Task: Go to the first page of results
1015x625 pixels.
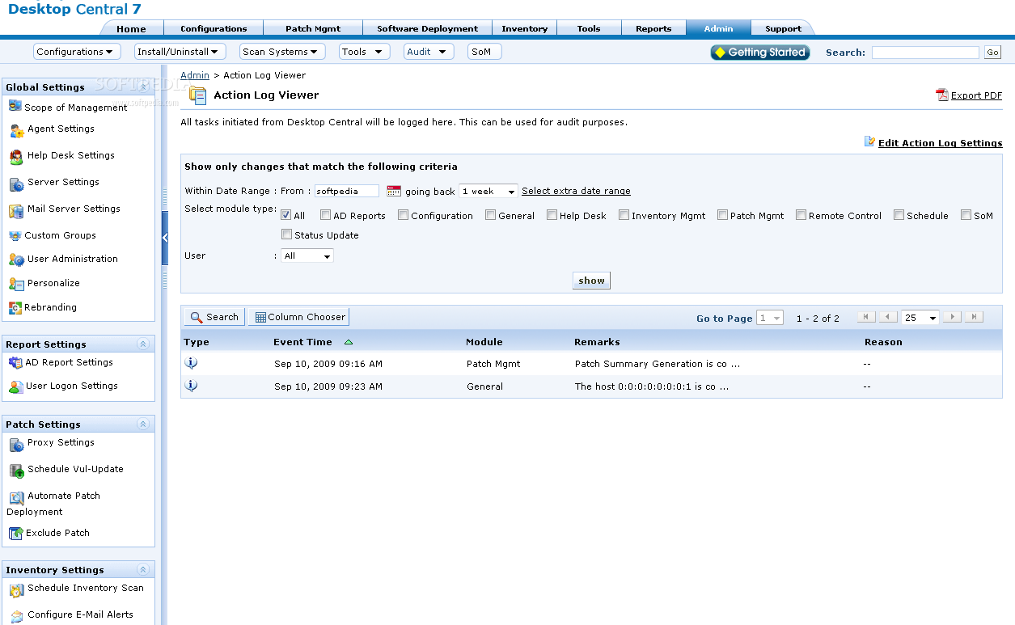Action: coord(866,317)
